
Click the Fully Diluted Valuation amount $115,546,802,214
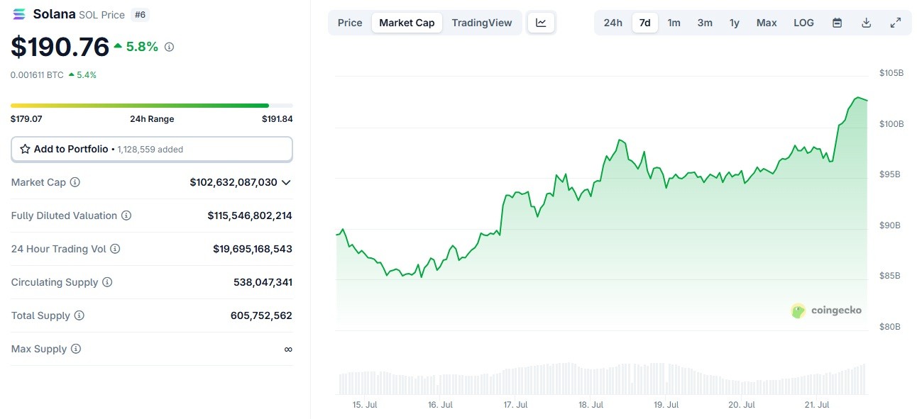pos(250,216)
